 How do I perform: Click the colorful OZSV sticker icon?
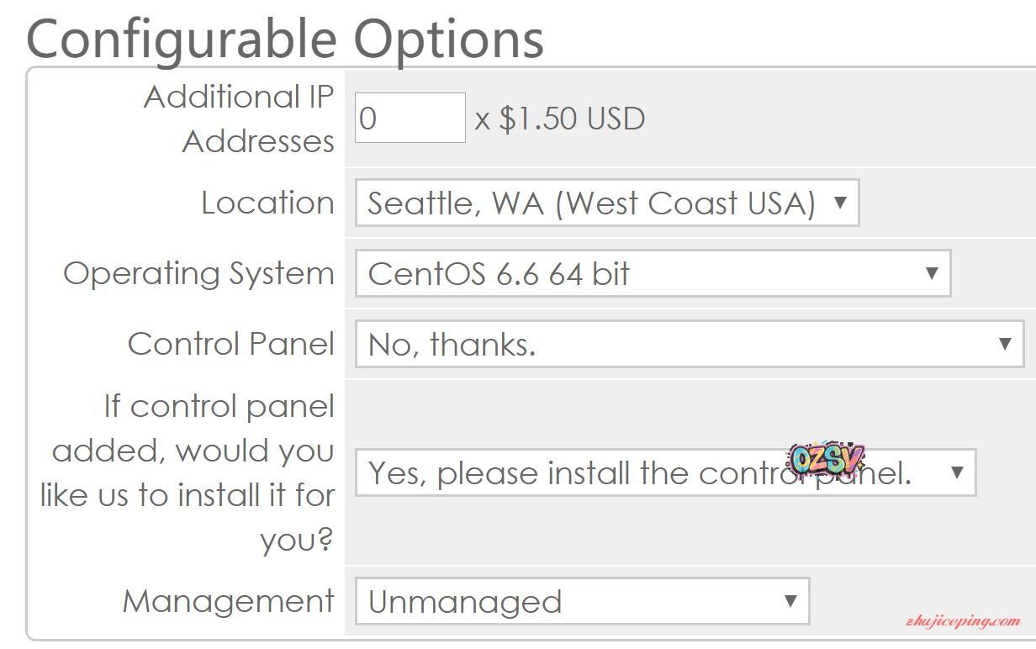827,459
